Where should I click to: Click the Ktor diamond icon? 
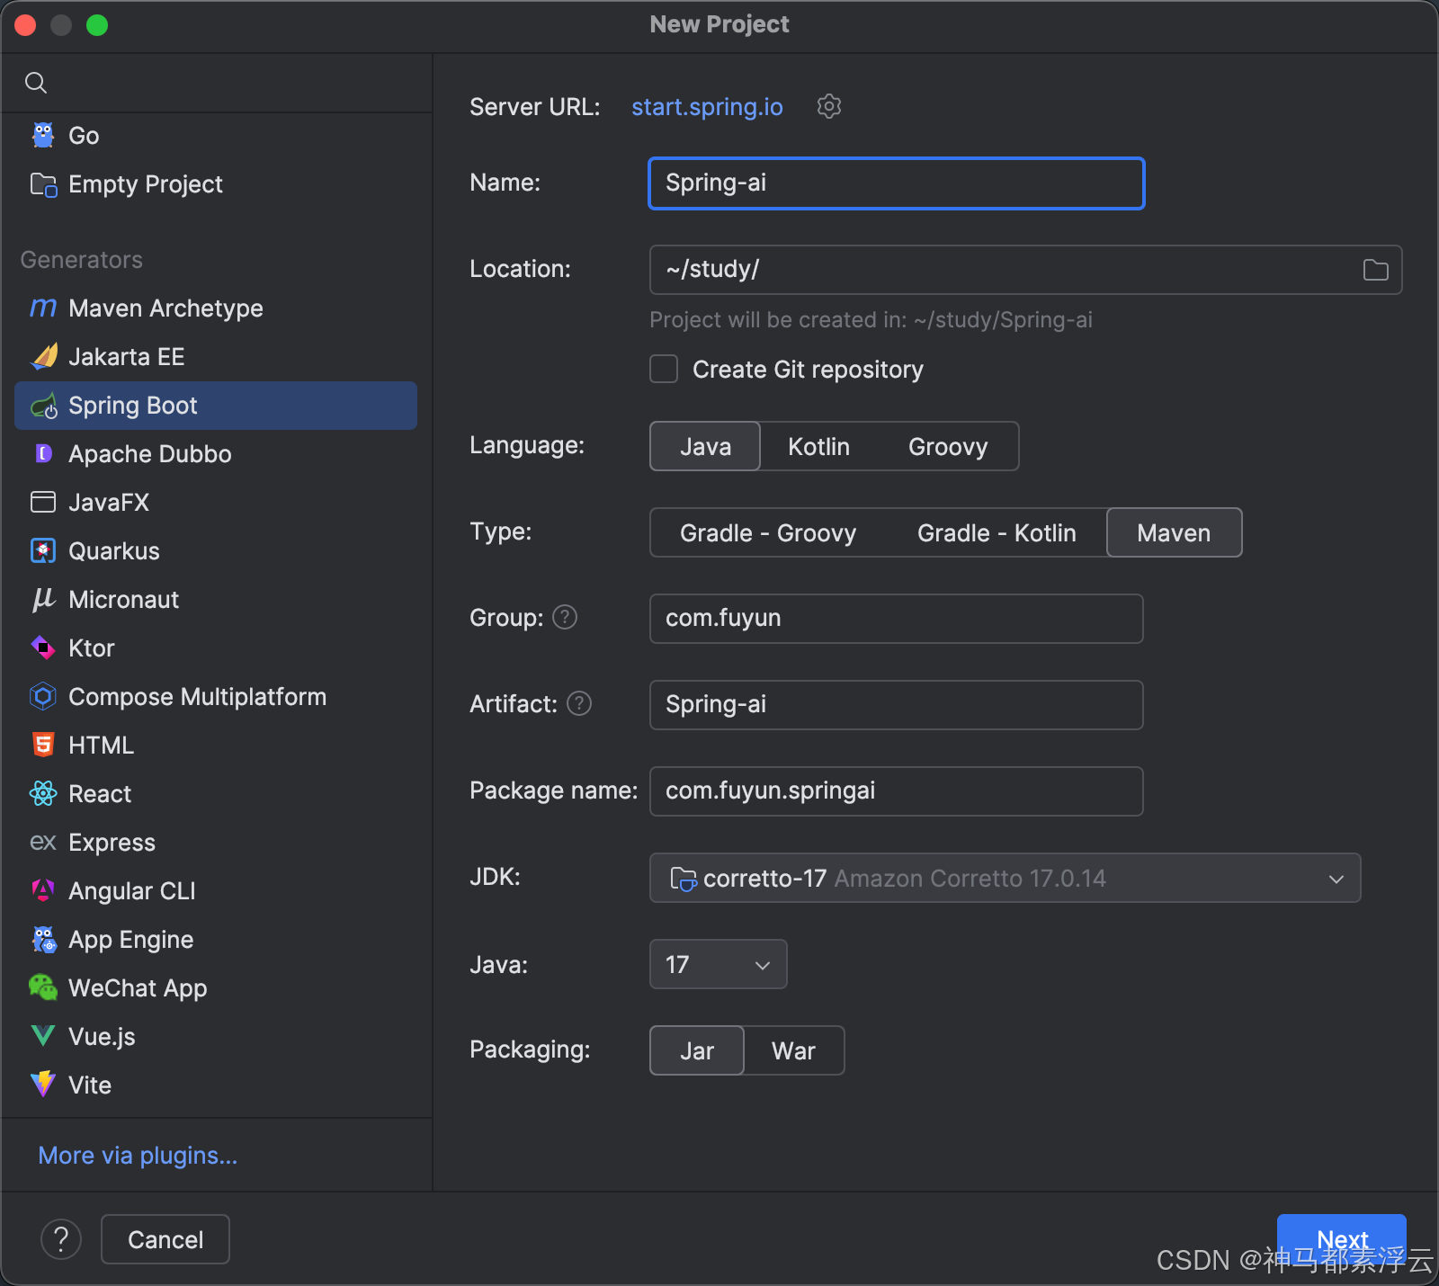click(x=43, y=647)
